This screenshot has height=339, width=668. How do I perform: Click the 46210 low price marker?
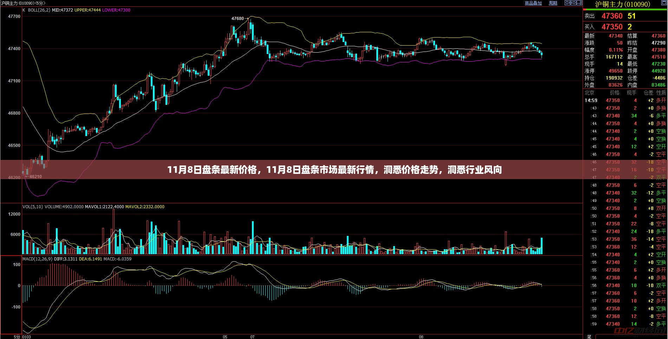coord(35,177)
